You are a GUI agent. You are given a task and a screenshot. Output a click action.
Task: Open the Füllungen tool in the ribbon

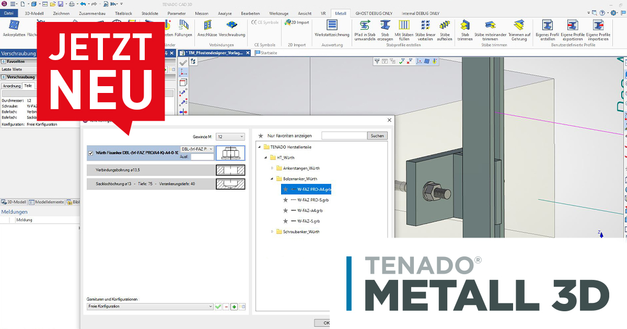point(183,28)
